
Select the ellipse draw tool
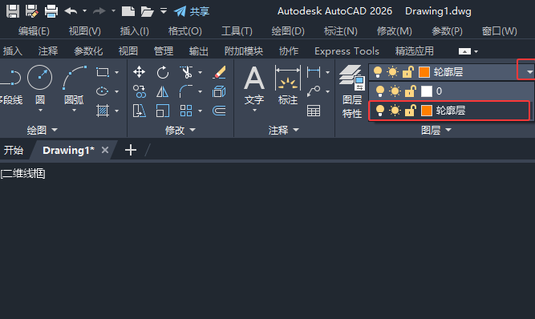(103, 91)
